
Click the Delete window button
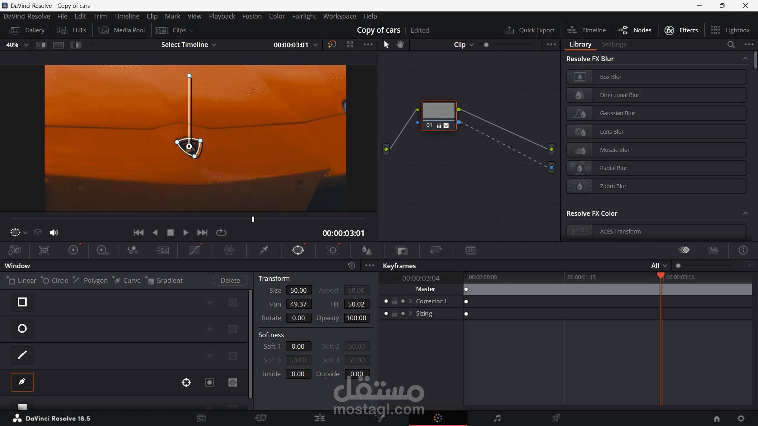coord(230,280)
